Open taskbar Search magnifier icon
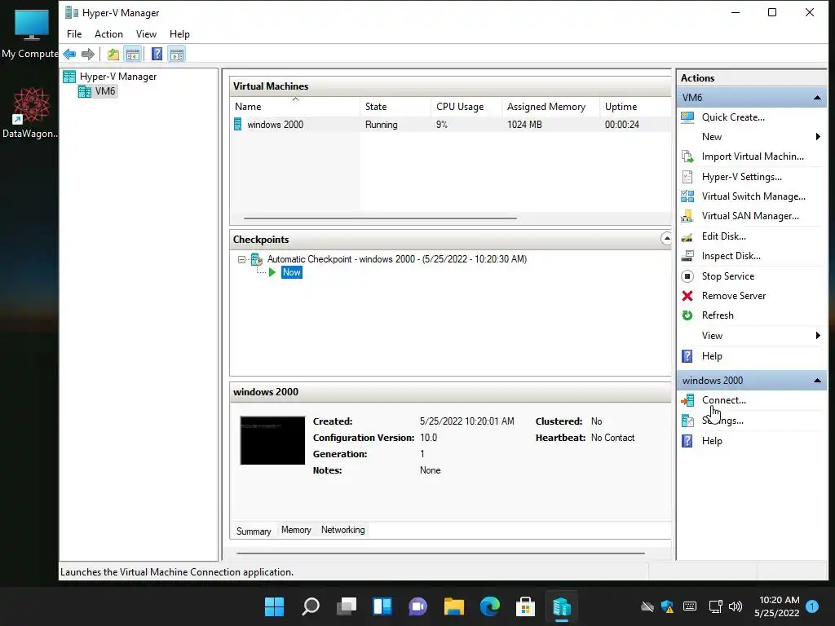The height and width of the screenshot is (626, 835). 311,606
